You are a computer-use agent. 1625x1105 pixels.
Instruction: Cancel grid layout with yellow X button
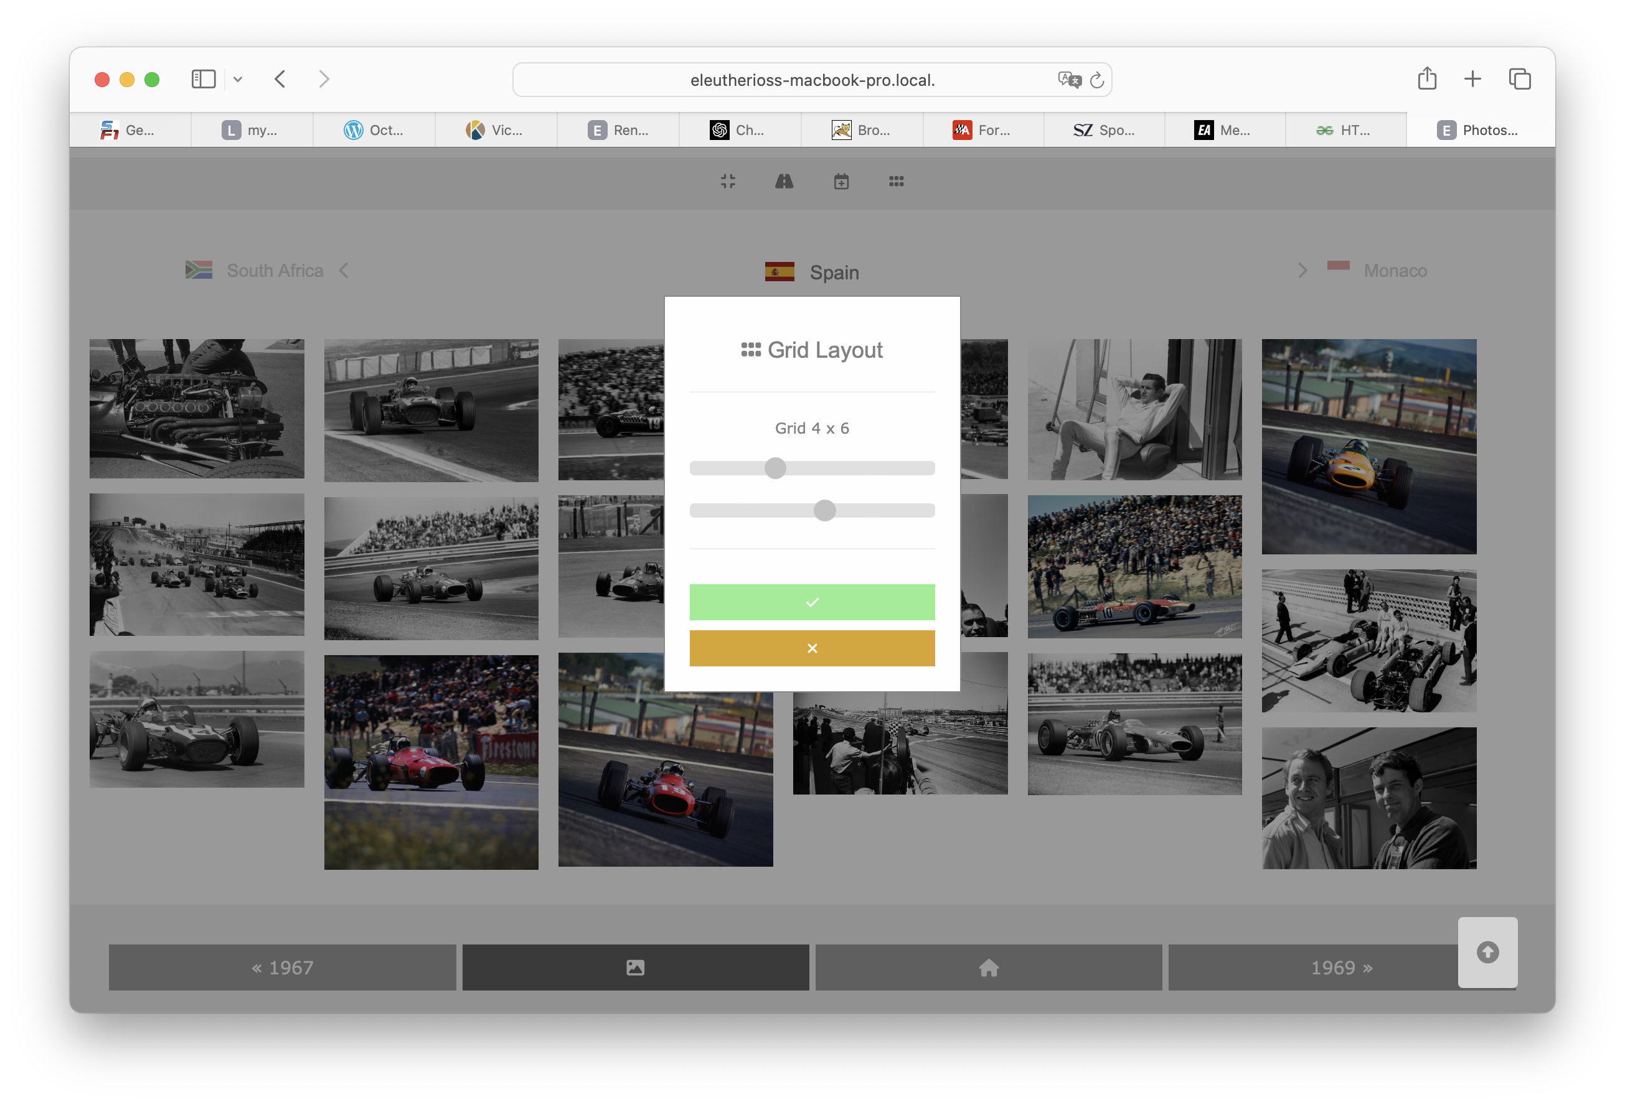tap(812, 648)
